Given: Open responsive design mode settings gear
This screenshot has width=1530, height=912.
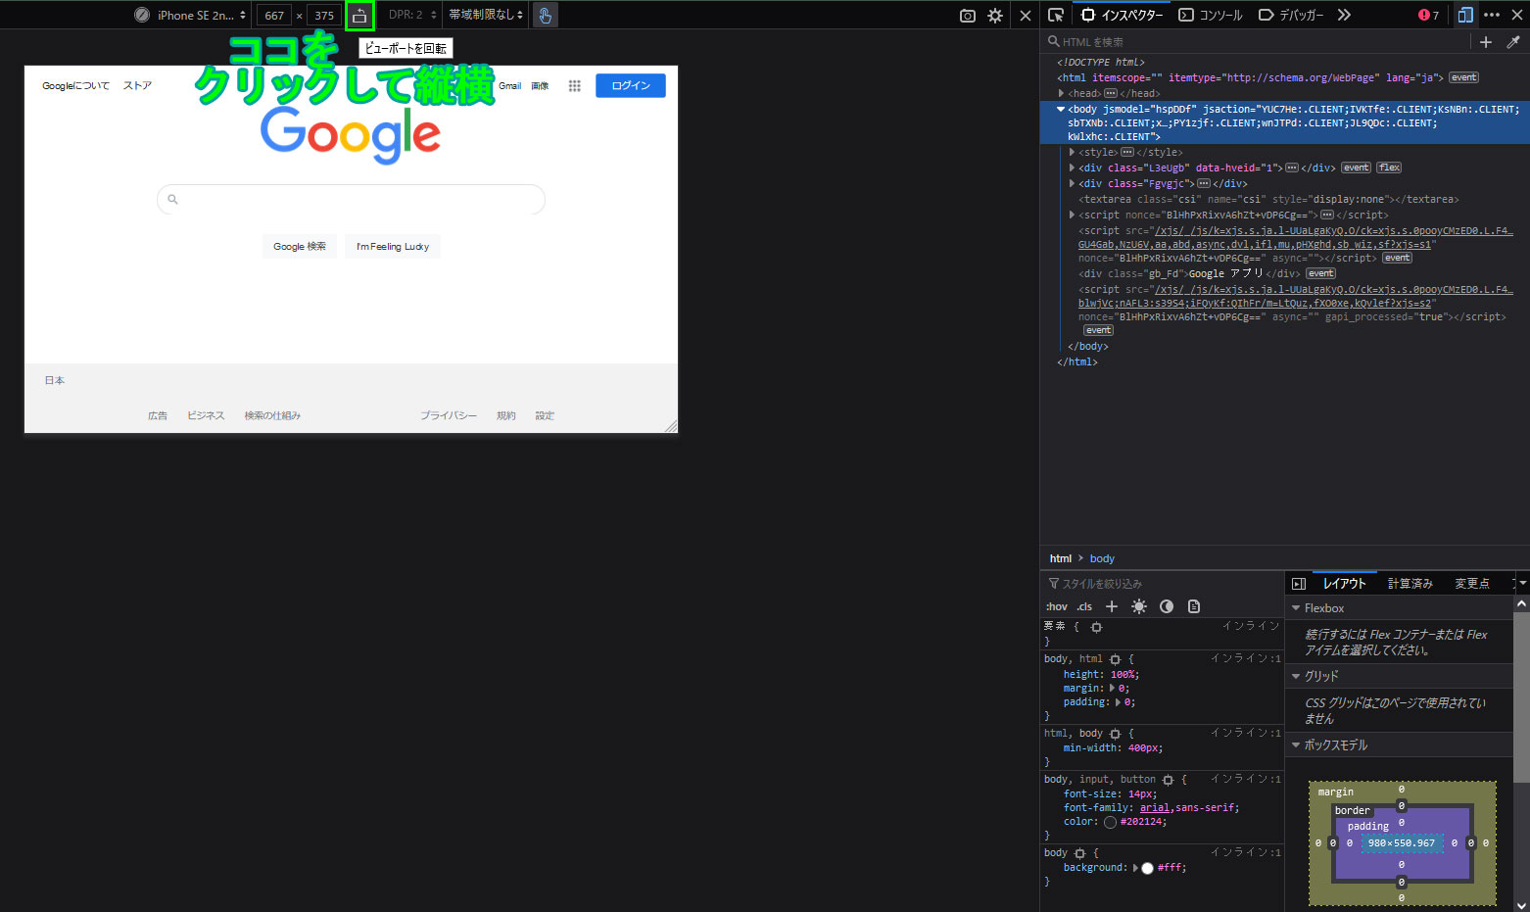Looking at the screenshot, I should [x=995, y=16].
